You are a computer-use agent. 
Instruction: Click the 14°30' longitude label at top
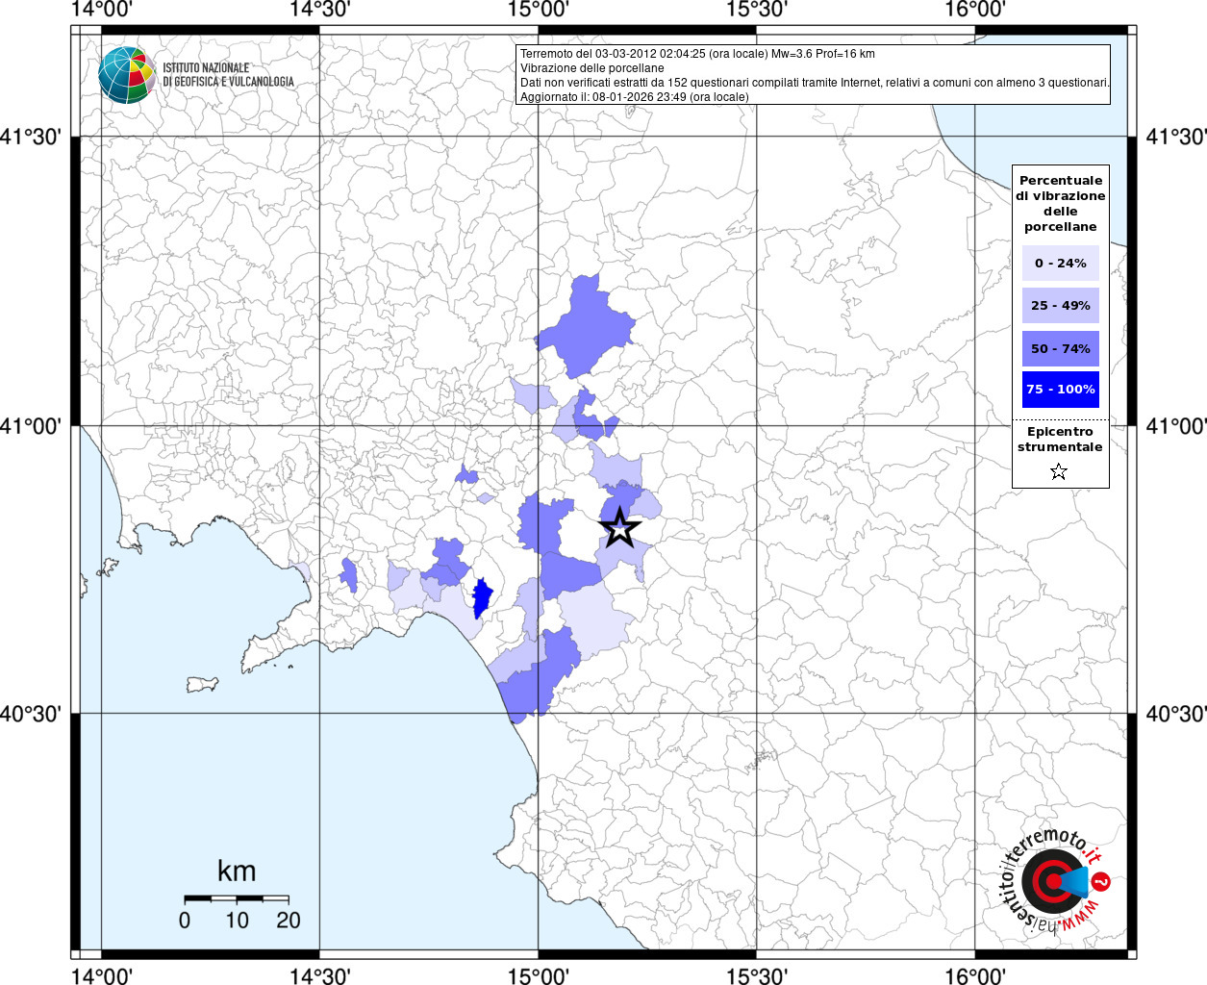(x=320, y=10)
